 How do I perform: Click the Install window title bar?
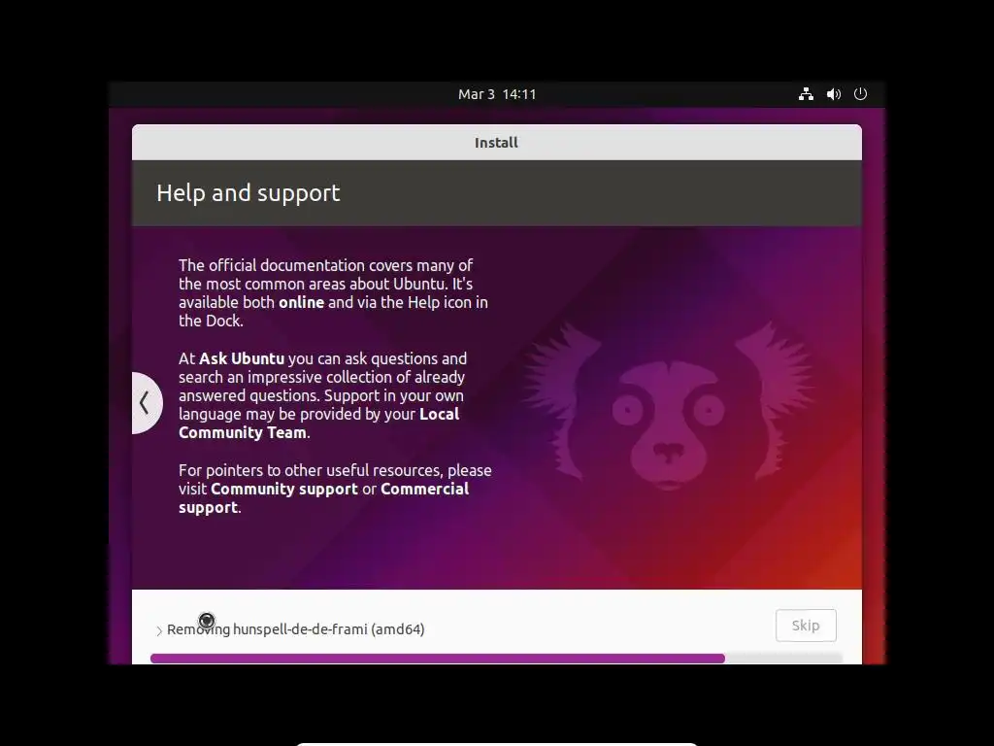pyautogui.click(x=496, y=142)
